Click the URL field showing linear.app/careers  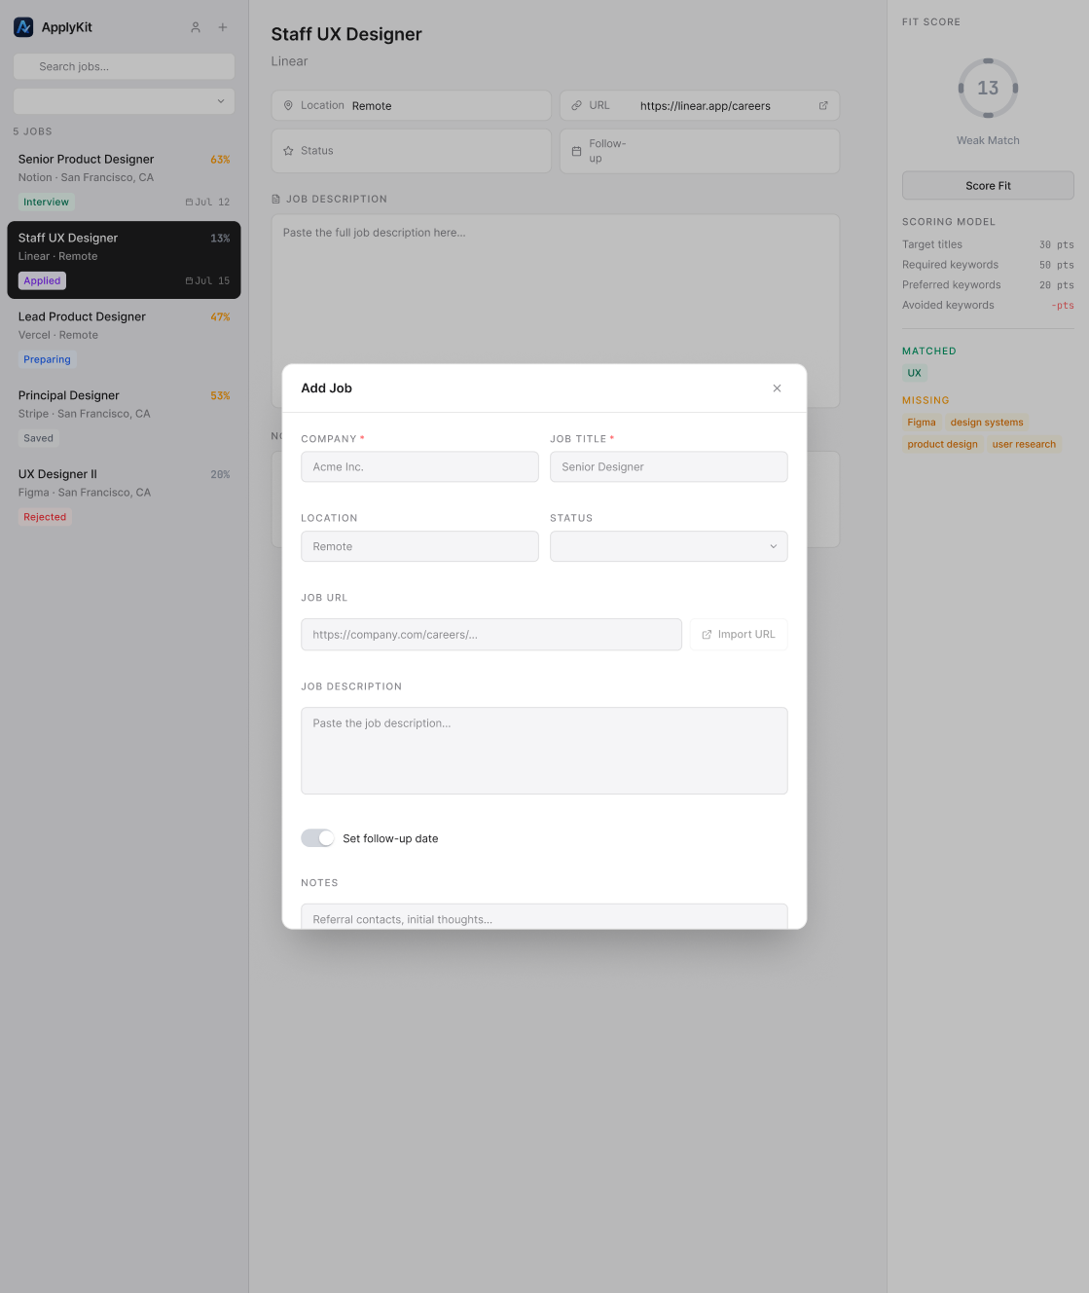[700, 105]
